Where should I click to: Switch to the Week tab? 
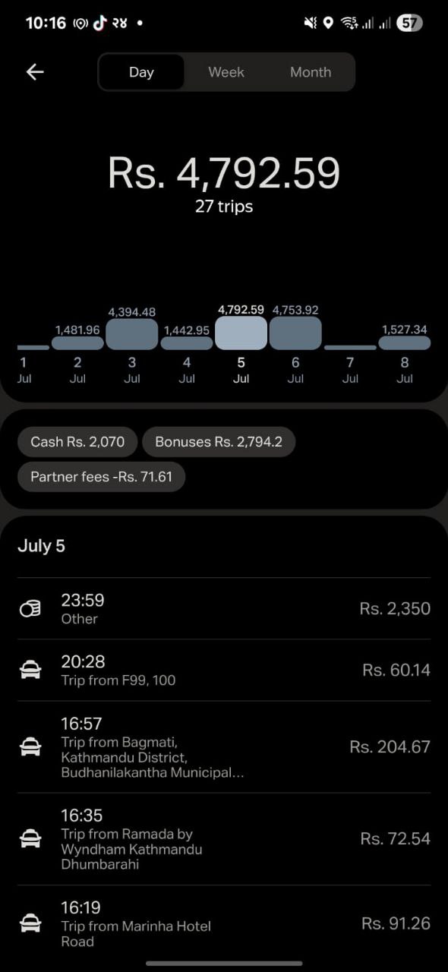(x=226, y=72)
